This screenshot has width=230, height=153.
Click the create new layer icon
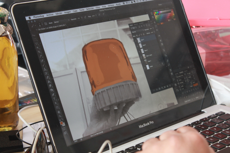167,86
